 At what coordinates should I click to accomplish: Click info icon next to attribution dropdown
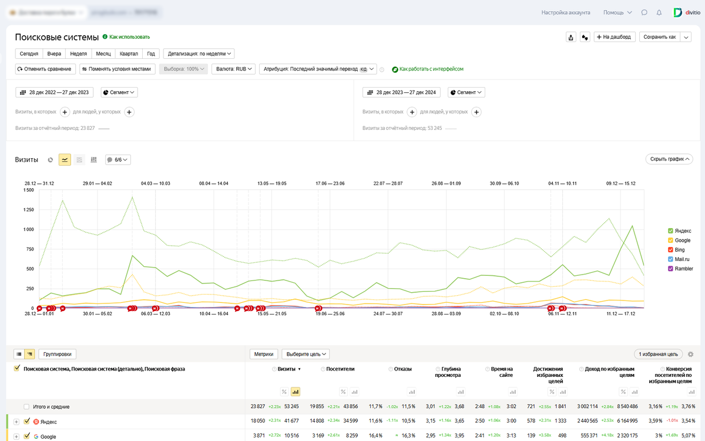tap(382, 69)
